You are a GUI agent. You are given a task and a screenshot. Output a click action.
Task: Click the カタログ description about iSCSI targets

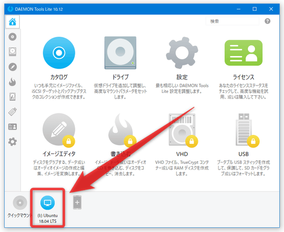pos(59,91)
